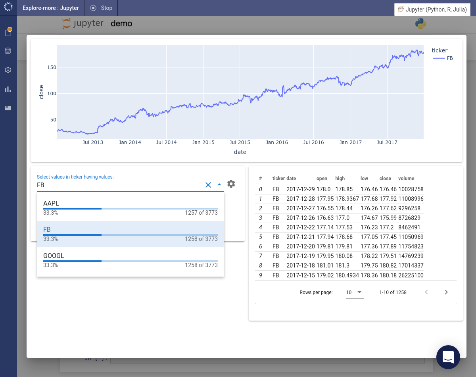The width and height of the screenshot is (476, 377).
Task: Click the 'low' column header
Action: click(364, 179)
